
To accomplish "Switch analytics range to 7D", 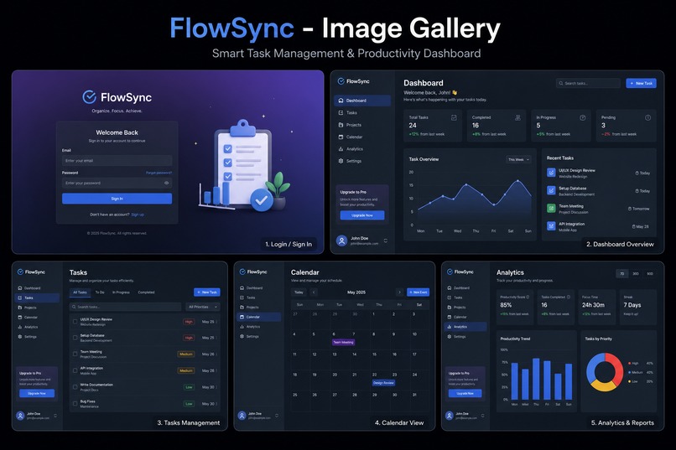I will (622, 273).
